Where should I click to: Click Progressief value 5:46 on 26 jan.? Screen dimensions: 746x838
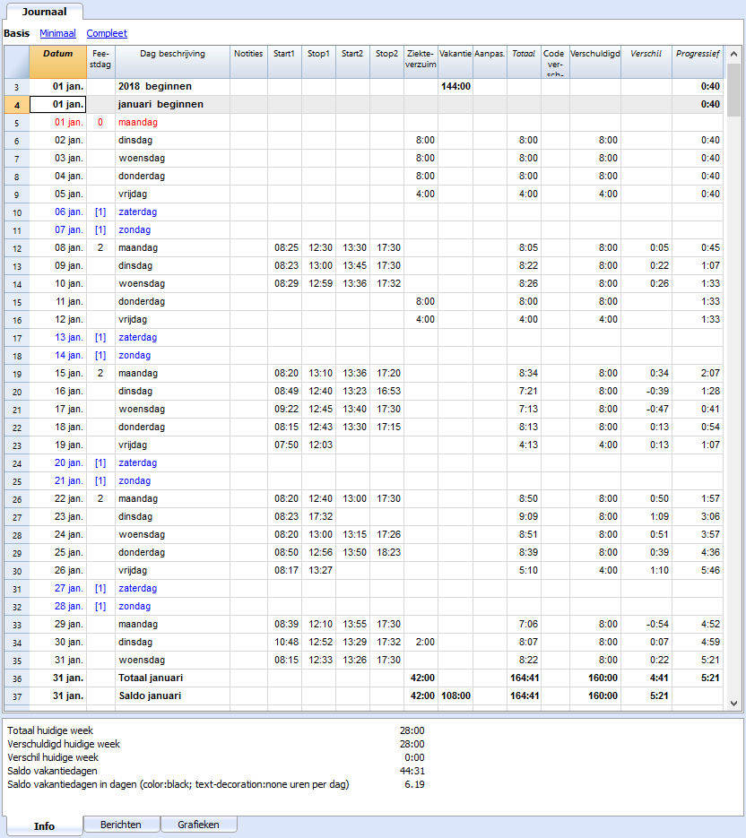698,570
